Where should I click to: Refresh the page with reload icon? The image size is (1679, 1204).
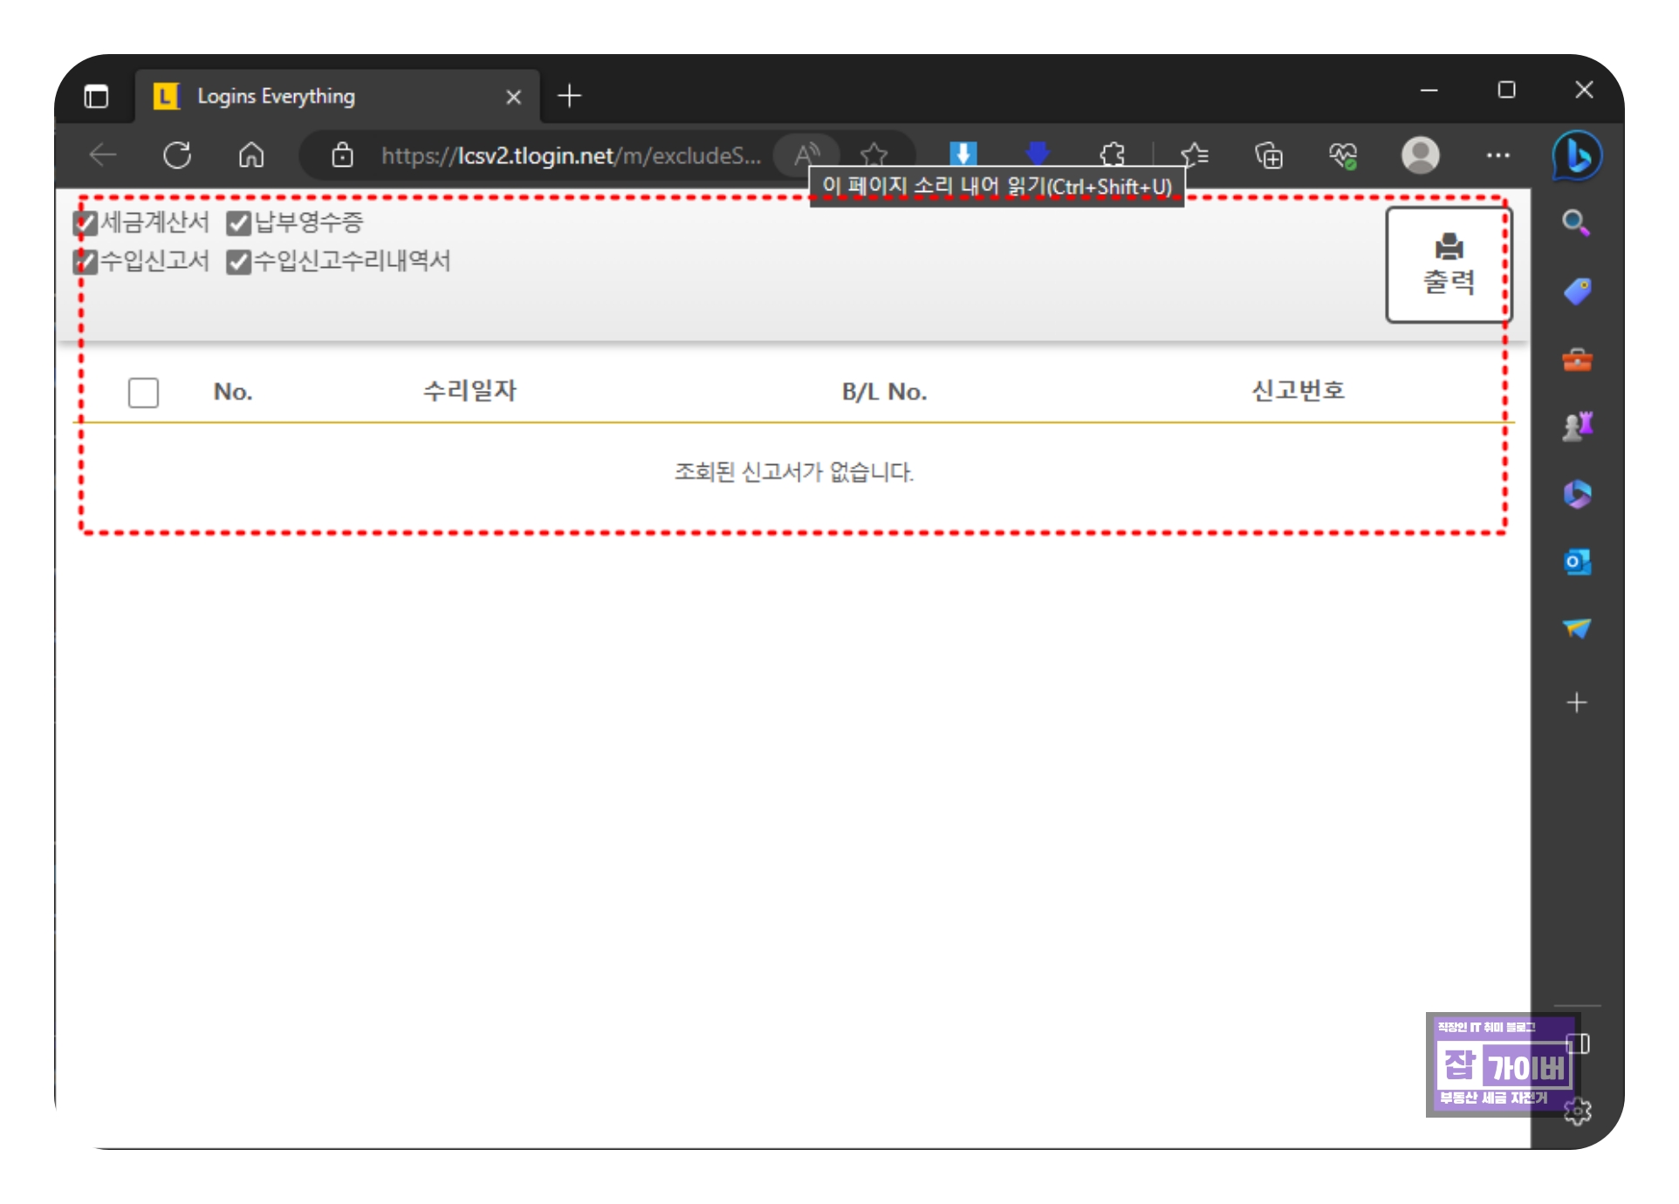click(x=177, y=155)
